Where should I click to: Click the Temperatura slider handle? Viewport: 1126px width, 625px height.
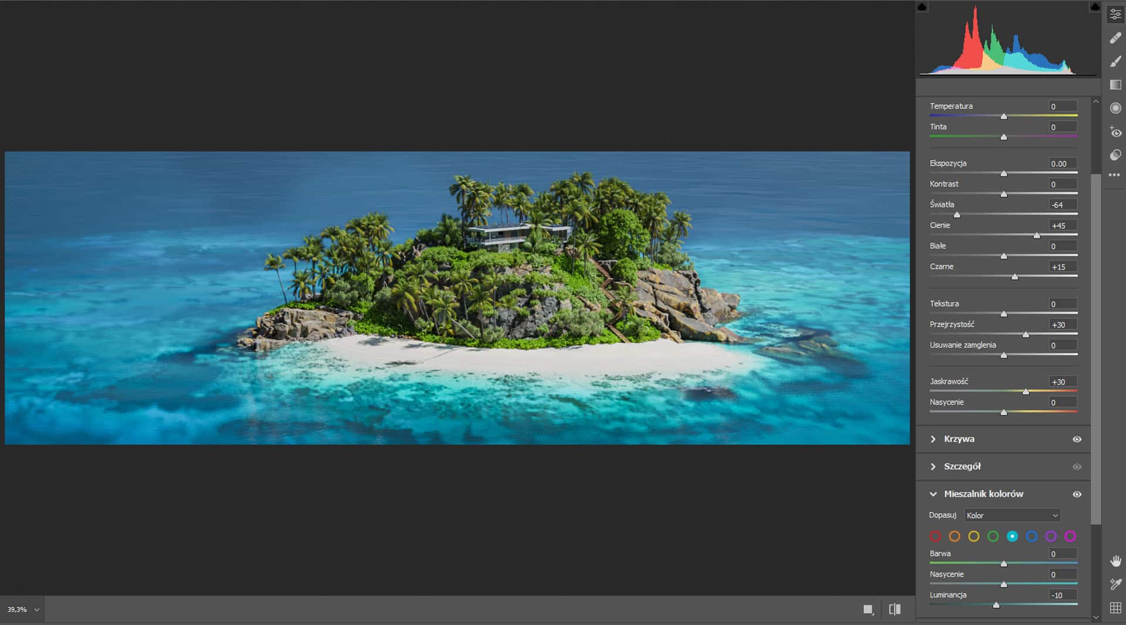[x=1003, y=116]
